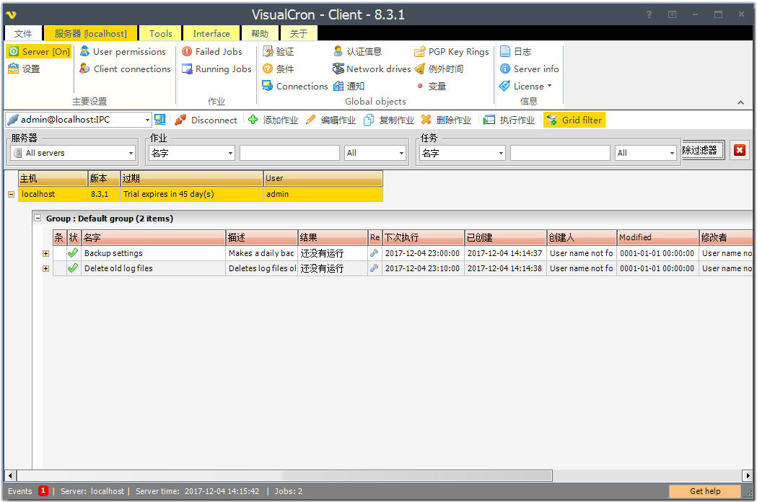Open User permissions

[123, 52]
